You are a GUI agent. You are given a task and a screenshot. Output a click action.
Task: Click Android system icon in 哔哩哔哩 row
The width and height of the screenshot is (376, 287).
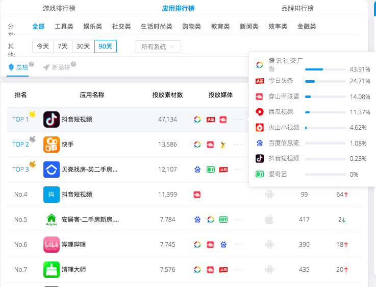coord(269,244)
